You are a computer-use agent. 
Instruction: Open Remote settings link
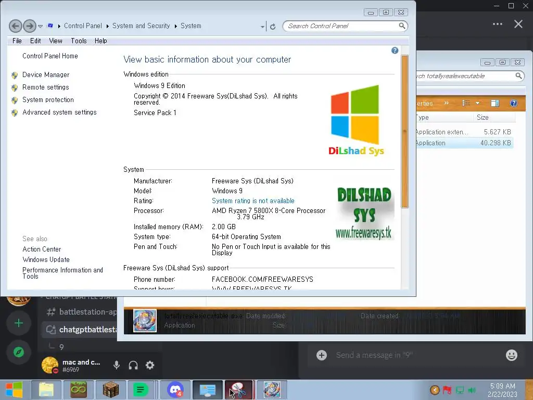tap(46, 87)
